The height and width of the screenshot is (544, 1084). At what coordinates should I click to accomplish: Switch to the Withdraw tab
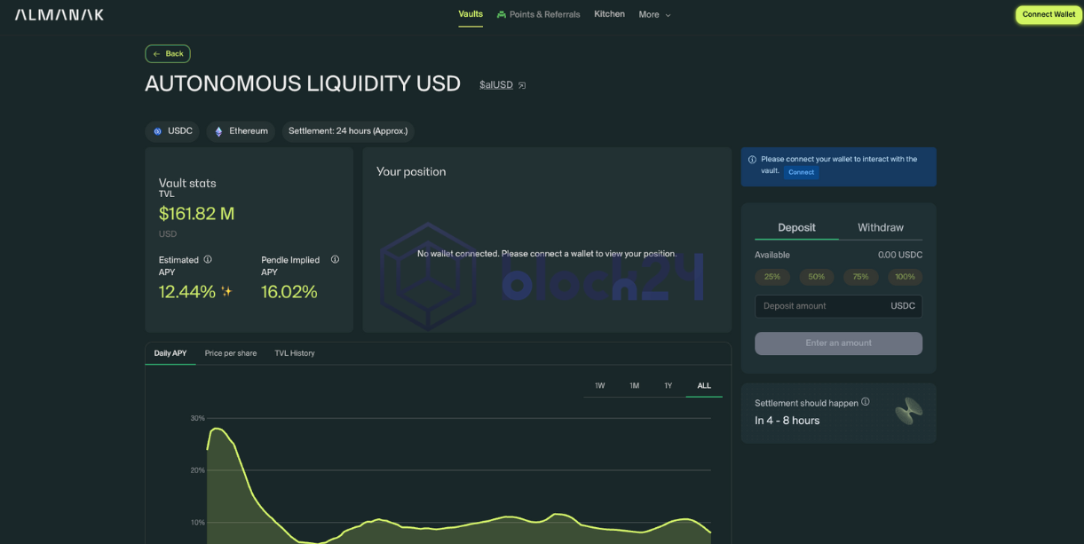[880, 228]
